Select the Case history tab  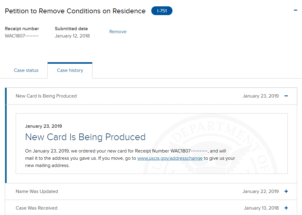point(70,70)
